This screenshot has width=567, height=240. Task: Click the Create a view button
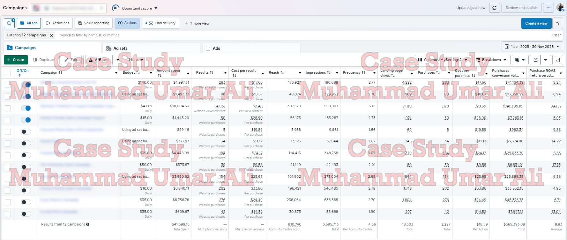[536, 23]
